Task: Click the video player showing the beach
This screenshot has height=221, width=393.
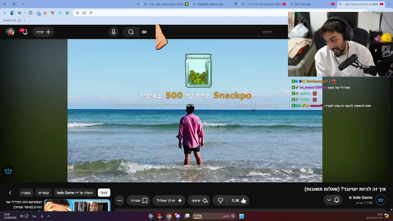Action: tap(195, 110)
